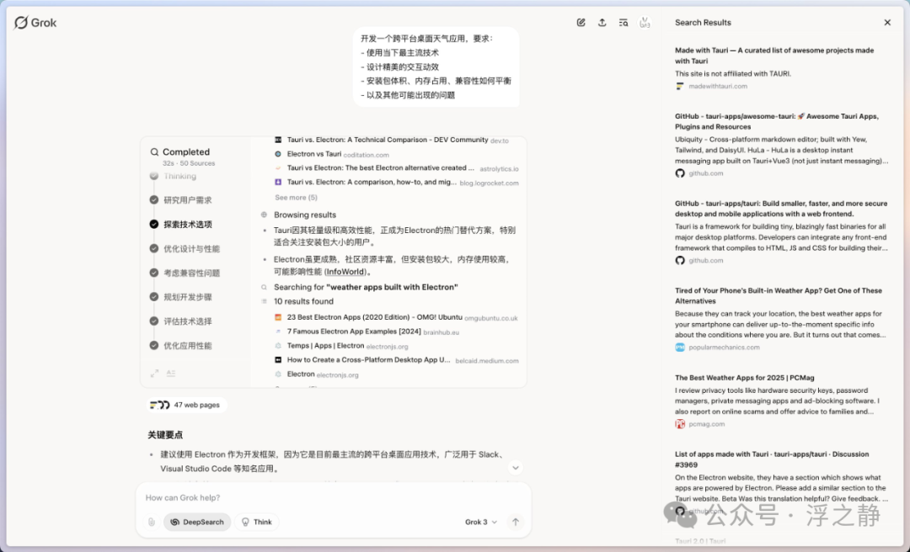Open awesome-tauri GitHub search result
910x552 pixels.
(777, 121)
